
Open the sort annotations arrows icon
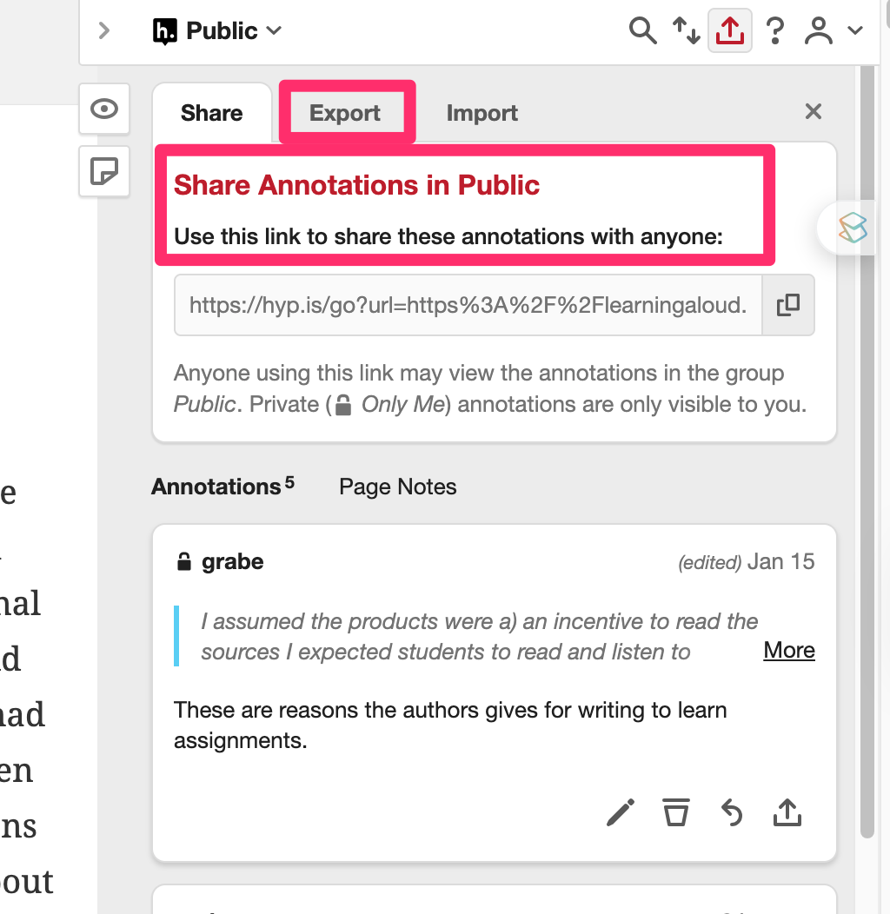tap(687, 31)
